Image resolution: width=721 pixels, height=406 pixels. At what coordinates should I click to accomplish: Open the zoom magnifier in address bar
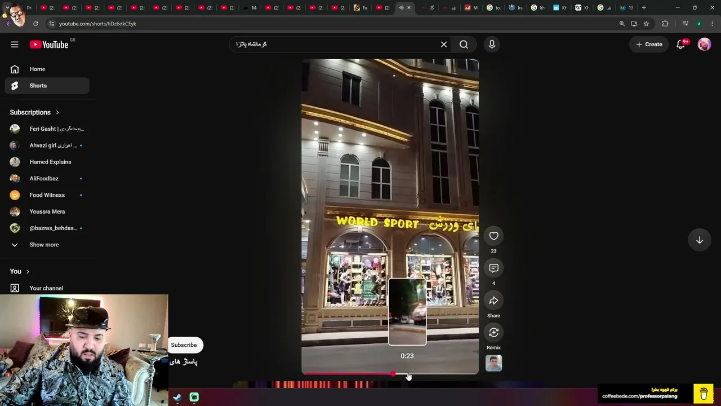coord(622,24)
